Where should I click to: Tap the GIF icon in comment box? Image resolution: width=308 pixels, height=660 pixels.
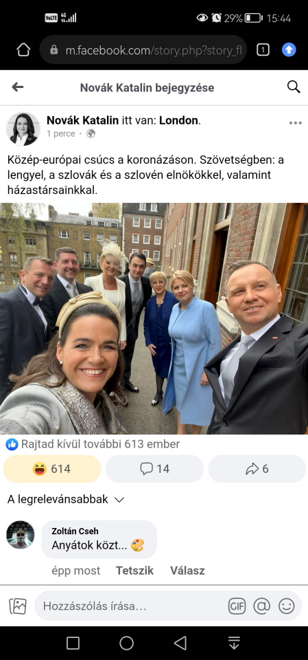(x=237, y=606)
